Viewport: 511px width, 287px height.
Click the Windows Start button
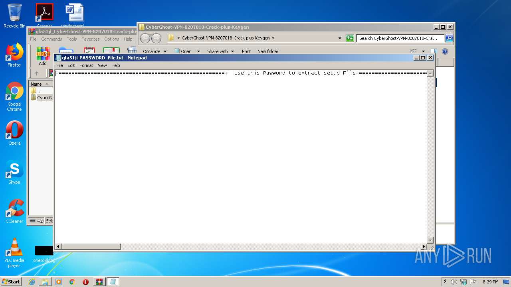(11, 281)
